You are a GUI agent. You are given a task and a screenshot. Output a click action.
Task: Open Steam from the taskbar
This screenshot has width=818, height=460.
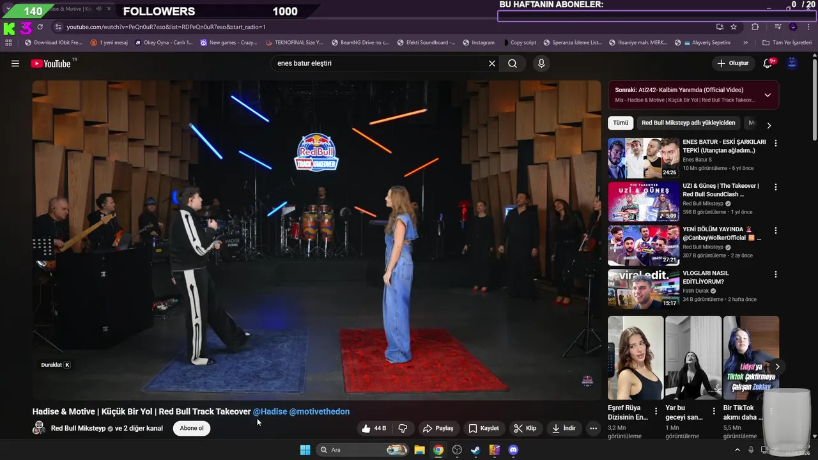(x=475, y=450)
